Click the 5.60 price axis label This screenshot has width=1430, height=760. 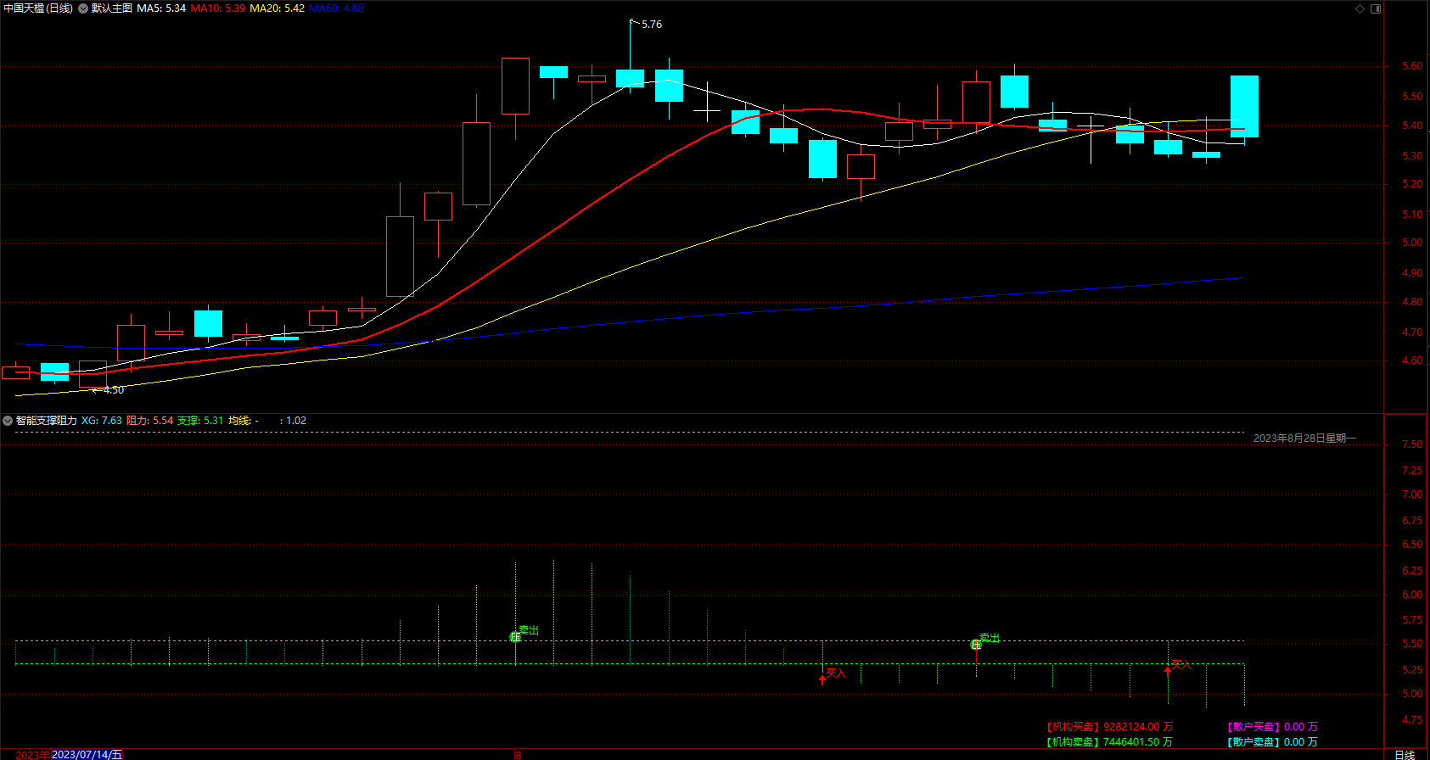[x=1412, y=66]
